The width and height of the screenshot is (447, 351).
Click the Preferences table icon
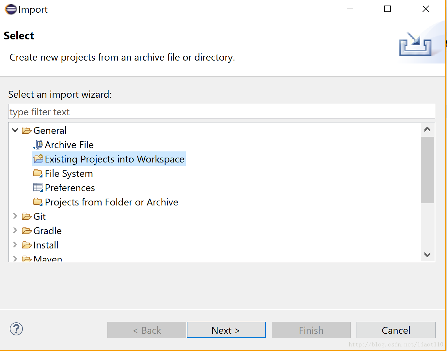(x=38, y=188)
